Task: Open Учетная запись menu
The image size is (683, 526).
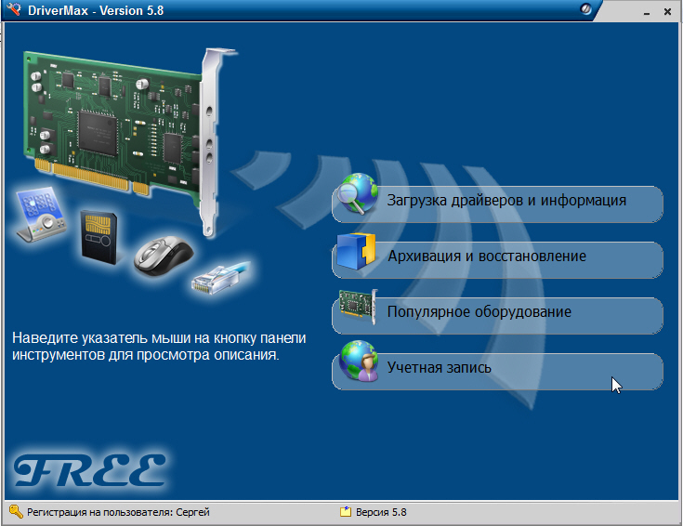Action: click(x=497, y=372)
